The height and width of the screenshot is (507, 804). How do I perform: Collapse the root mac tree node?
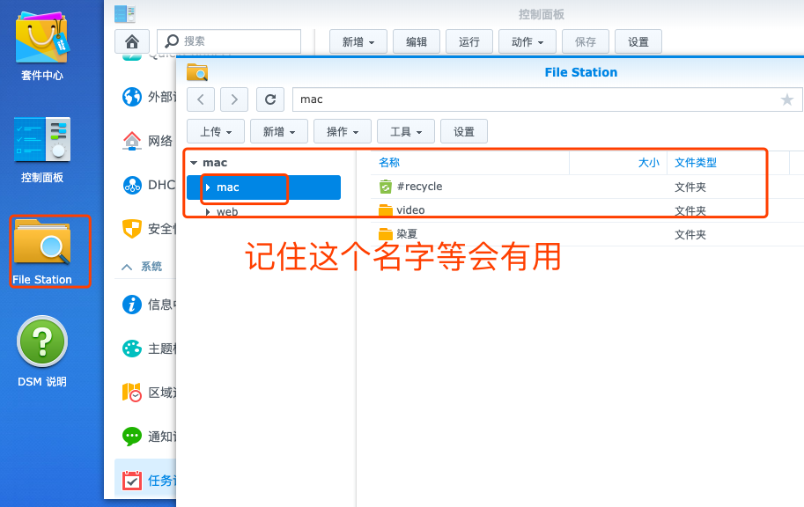click(x=194, y=163)
